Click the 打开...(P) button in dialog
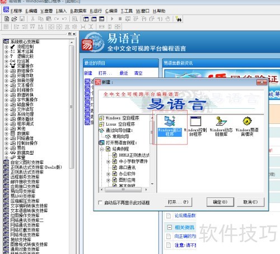 click(178, 202)
